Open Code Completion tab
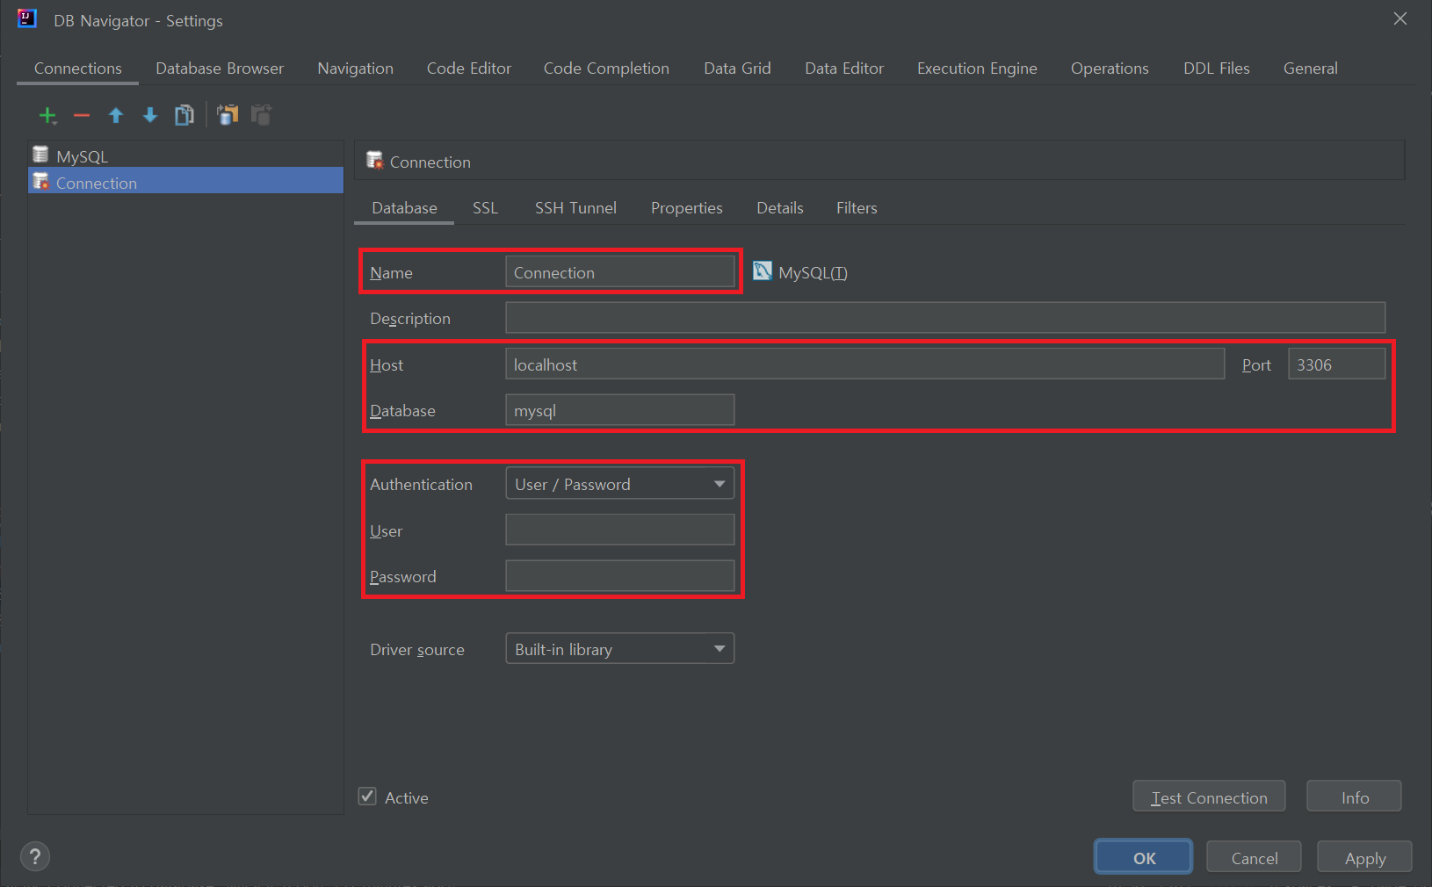Screen dimensions: 1432x887 click(x=606, y=69)
